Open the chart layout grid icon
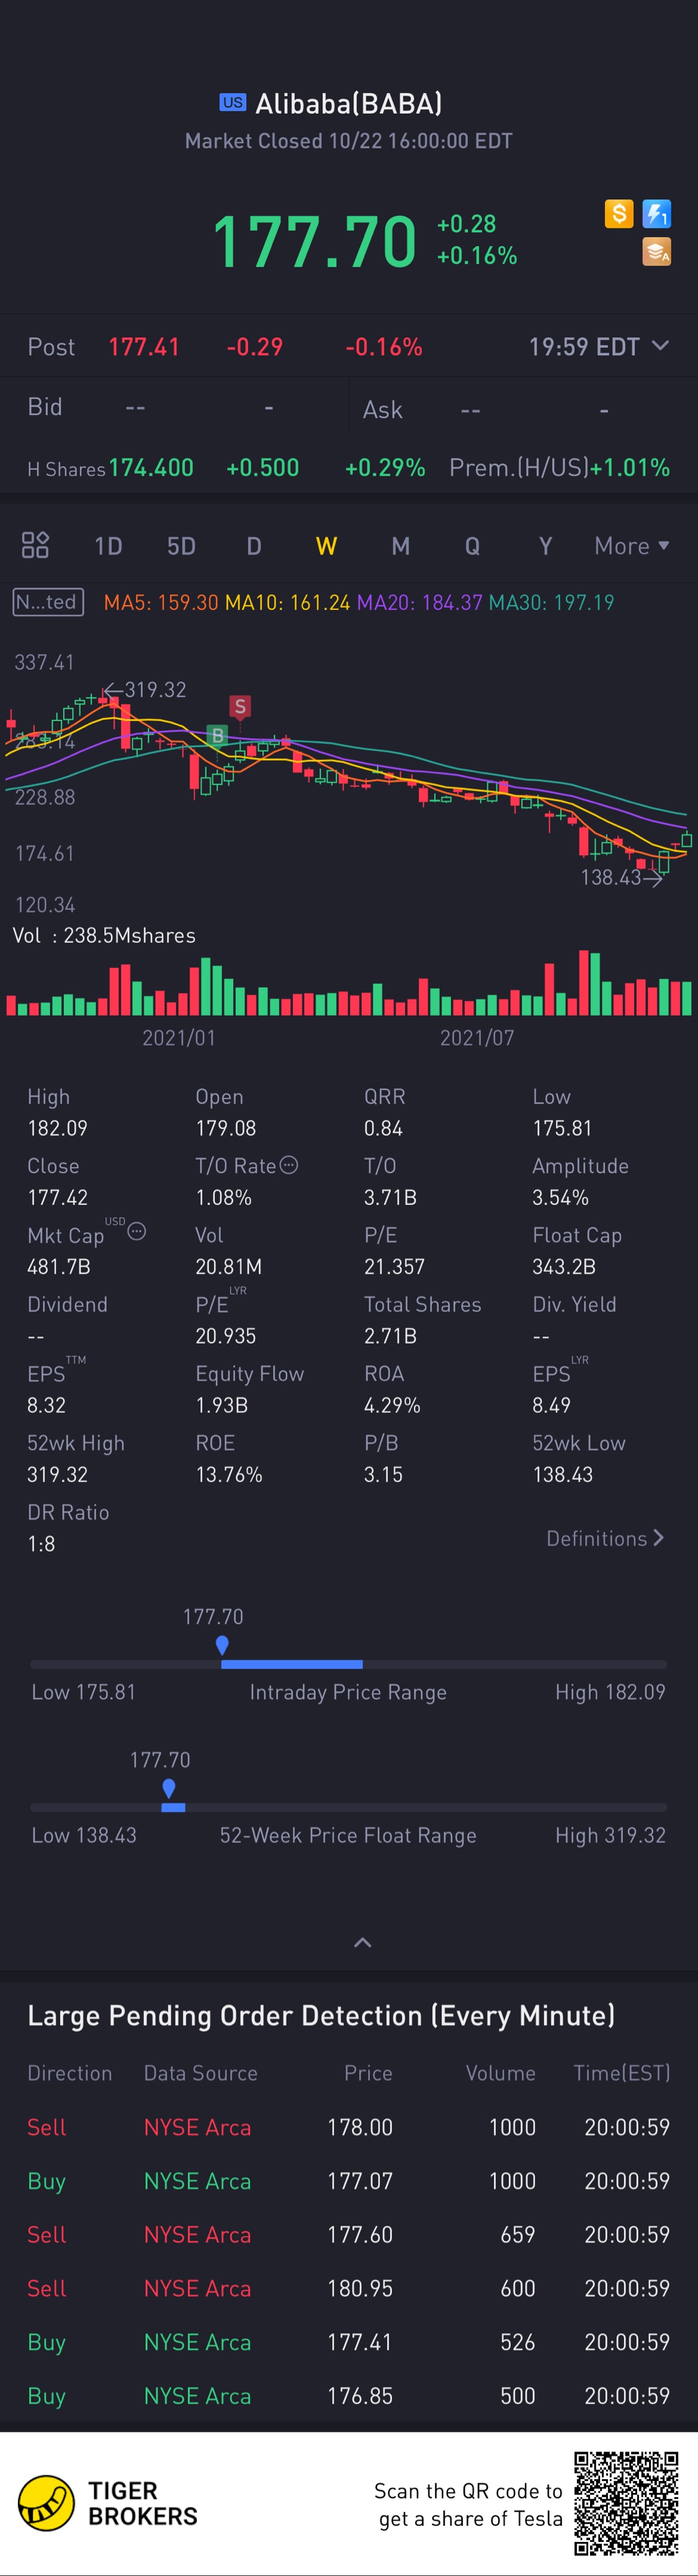Screen dimensions: 698x2576 click(35, 545)
